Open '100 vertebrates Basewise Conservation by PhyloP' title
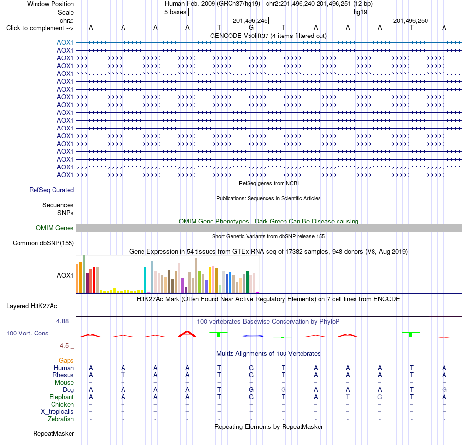Viewport: 462px width, 445px height. 268,321
